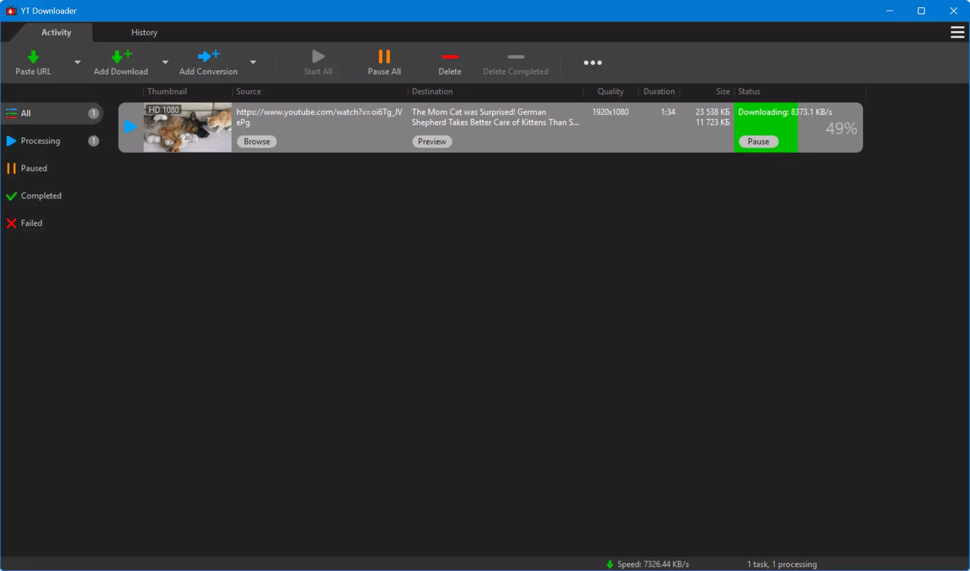The height and width of the screenshot is (571, 970).
Task: Open the hamburger main menu
Action: pyautogui.click(x=957, y=32)
